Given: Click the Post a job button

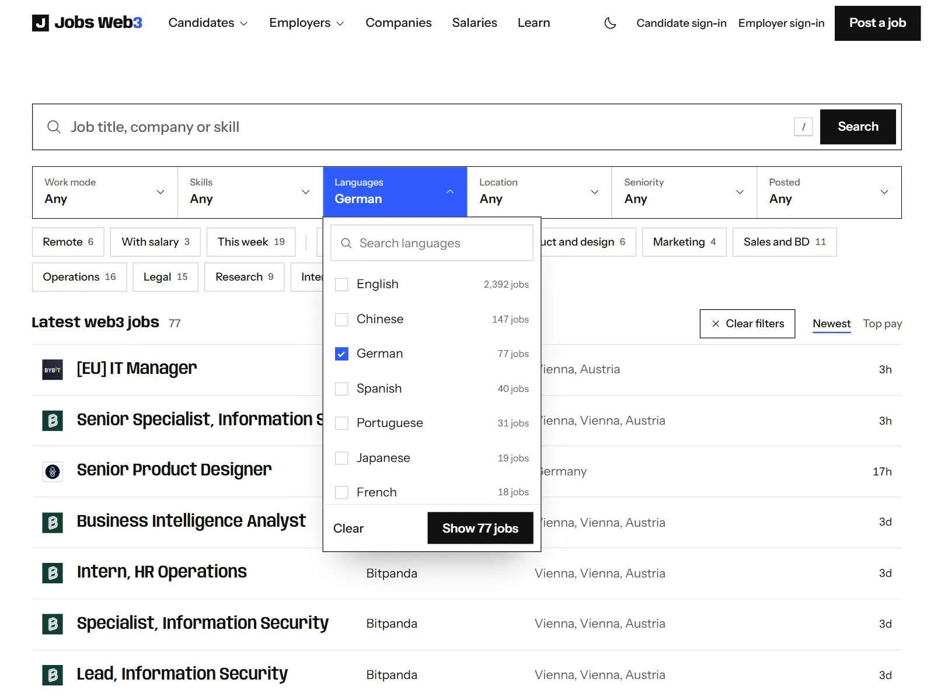Looking at the screenshot, I should coord(877,23).
